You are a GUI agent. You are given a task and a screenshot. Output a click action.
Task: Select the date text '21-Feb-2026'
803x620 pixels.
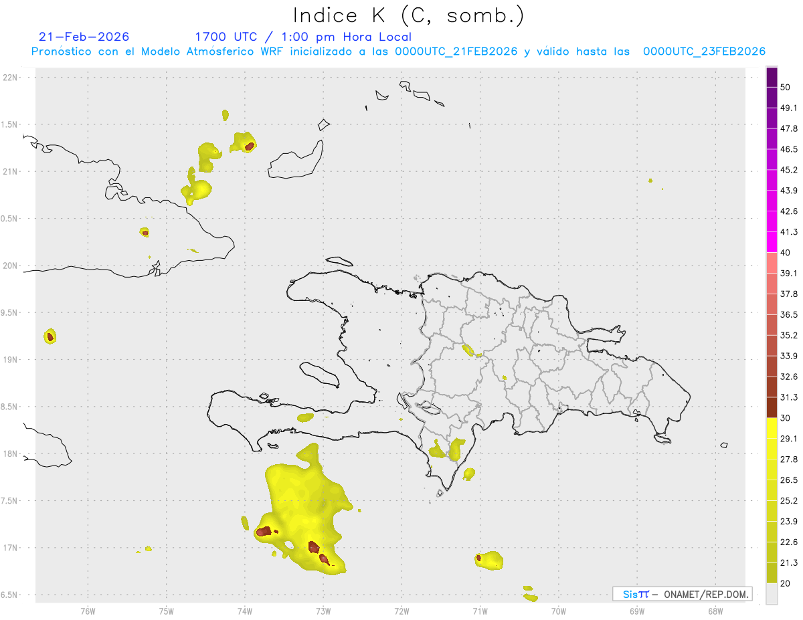coord(84,37)
